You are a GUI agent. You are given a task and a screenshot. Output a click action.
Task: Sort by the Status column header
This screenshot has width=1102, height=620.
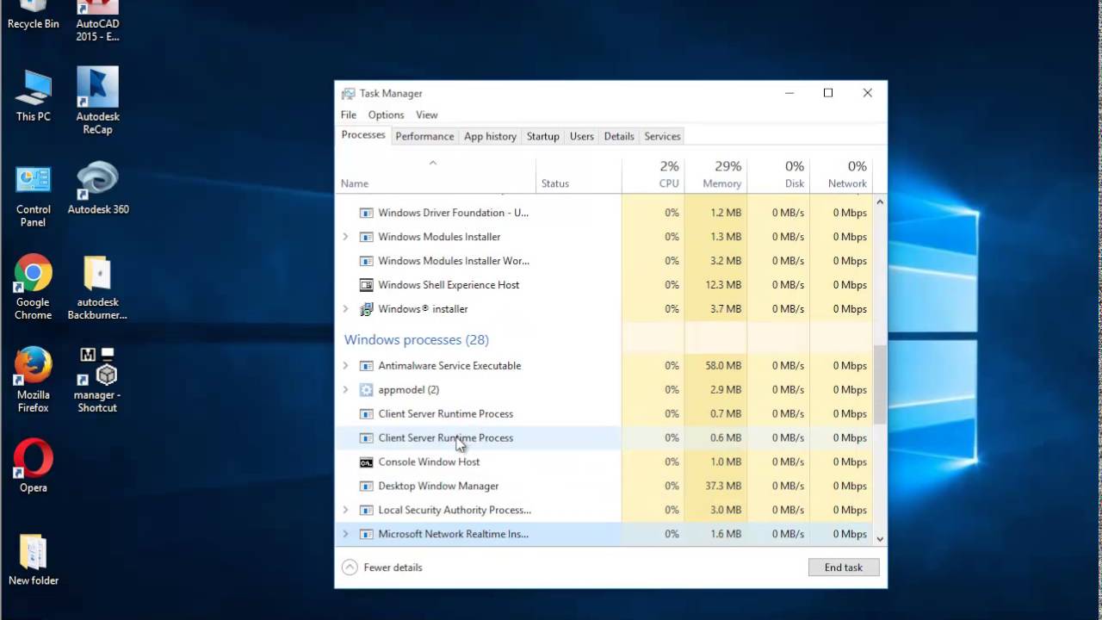[579, 175]
